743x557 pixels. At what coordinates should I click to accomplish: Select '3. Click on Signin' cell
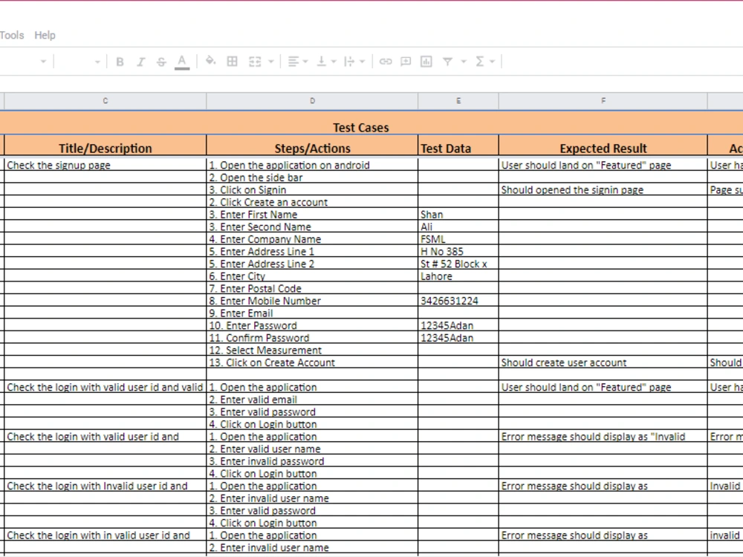pyautogui.click(x=312, y=189)
